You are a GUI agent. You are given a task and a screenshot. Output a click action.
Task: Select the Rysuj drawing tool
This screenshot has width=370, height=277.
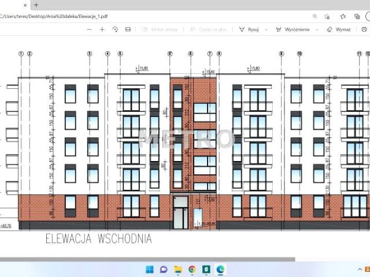(250, 29)
